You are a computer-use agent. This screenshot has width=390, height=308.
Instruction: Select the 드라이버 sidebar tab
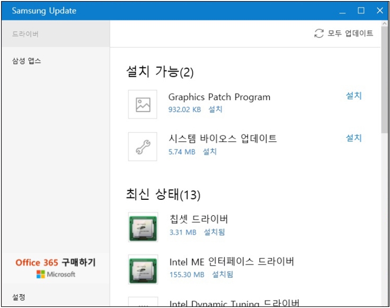pyautogui.click(x=56, y=34)
